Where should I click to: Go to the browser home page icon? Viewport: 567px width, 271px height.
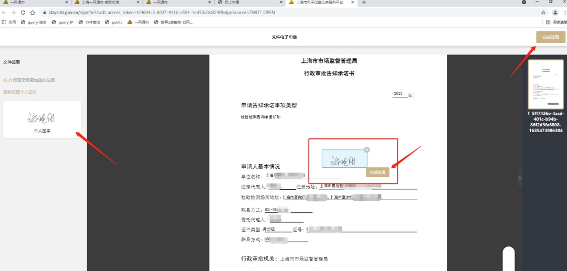pos(33,12)
